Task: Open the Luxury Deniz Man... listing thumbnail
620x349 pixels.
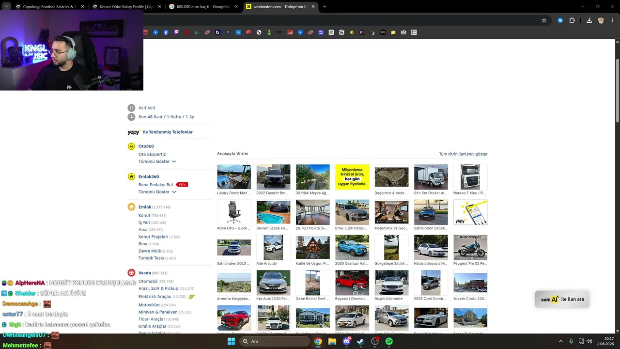Action: click(234, 177)
